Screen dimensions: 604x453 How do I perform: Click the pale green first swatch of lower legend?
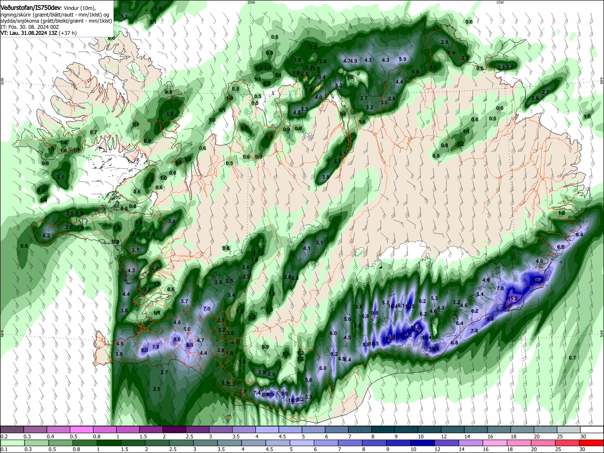click(12, 443)
